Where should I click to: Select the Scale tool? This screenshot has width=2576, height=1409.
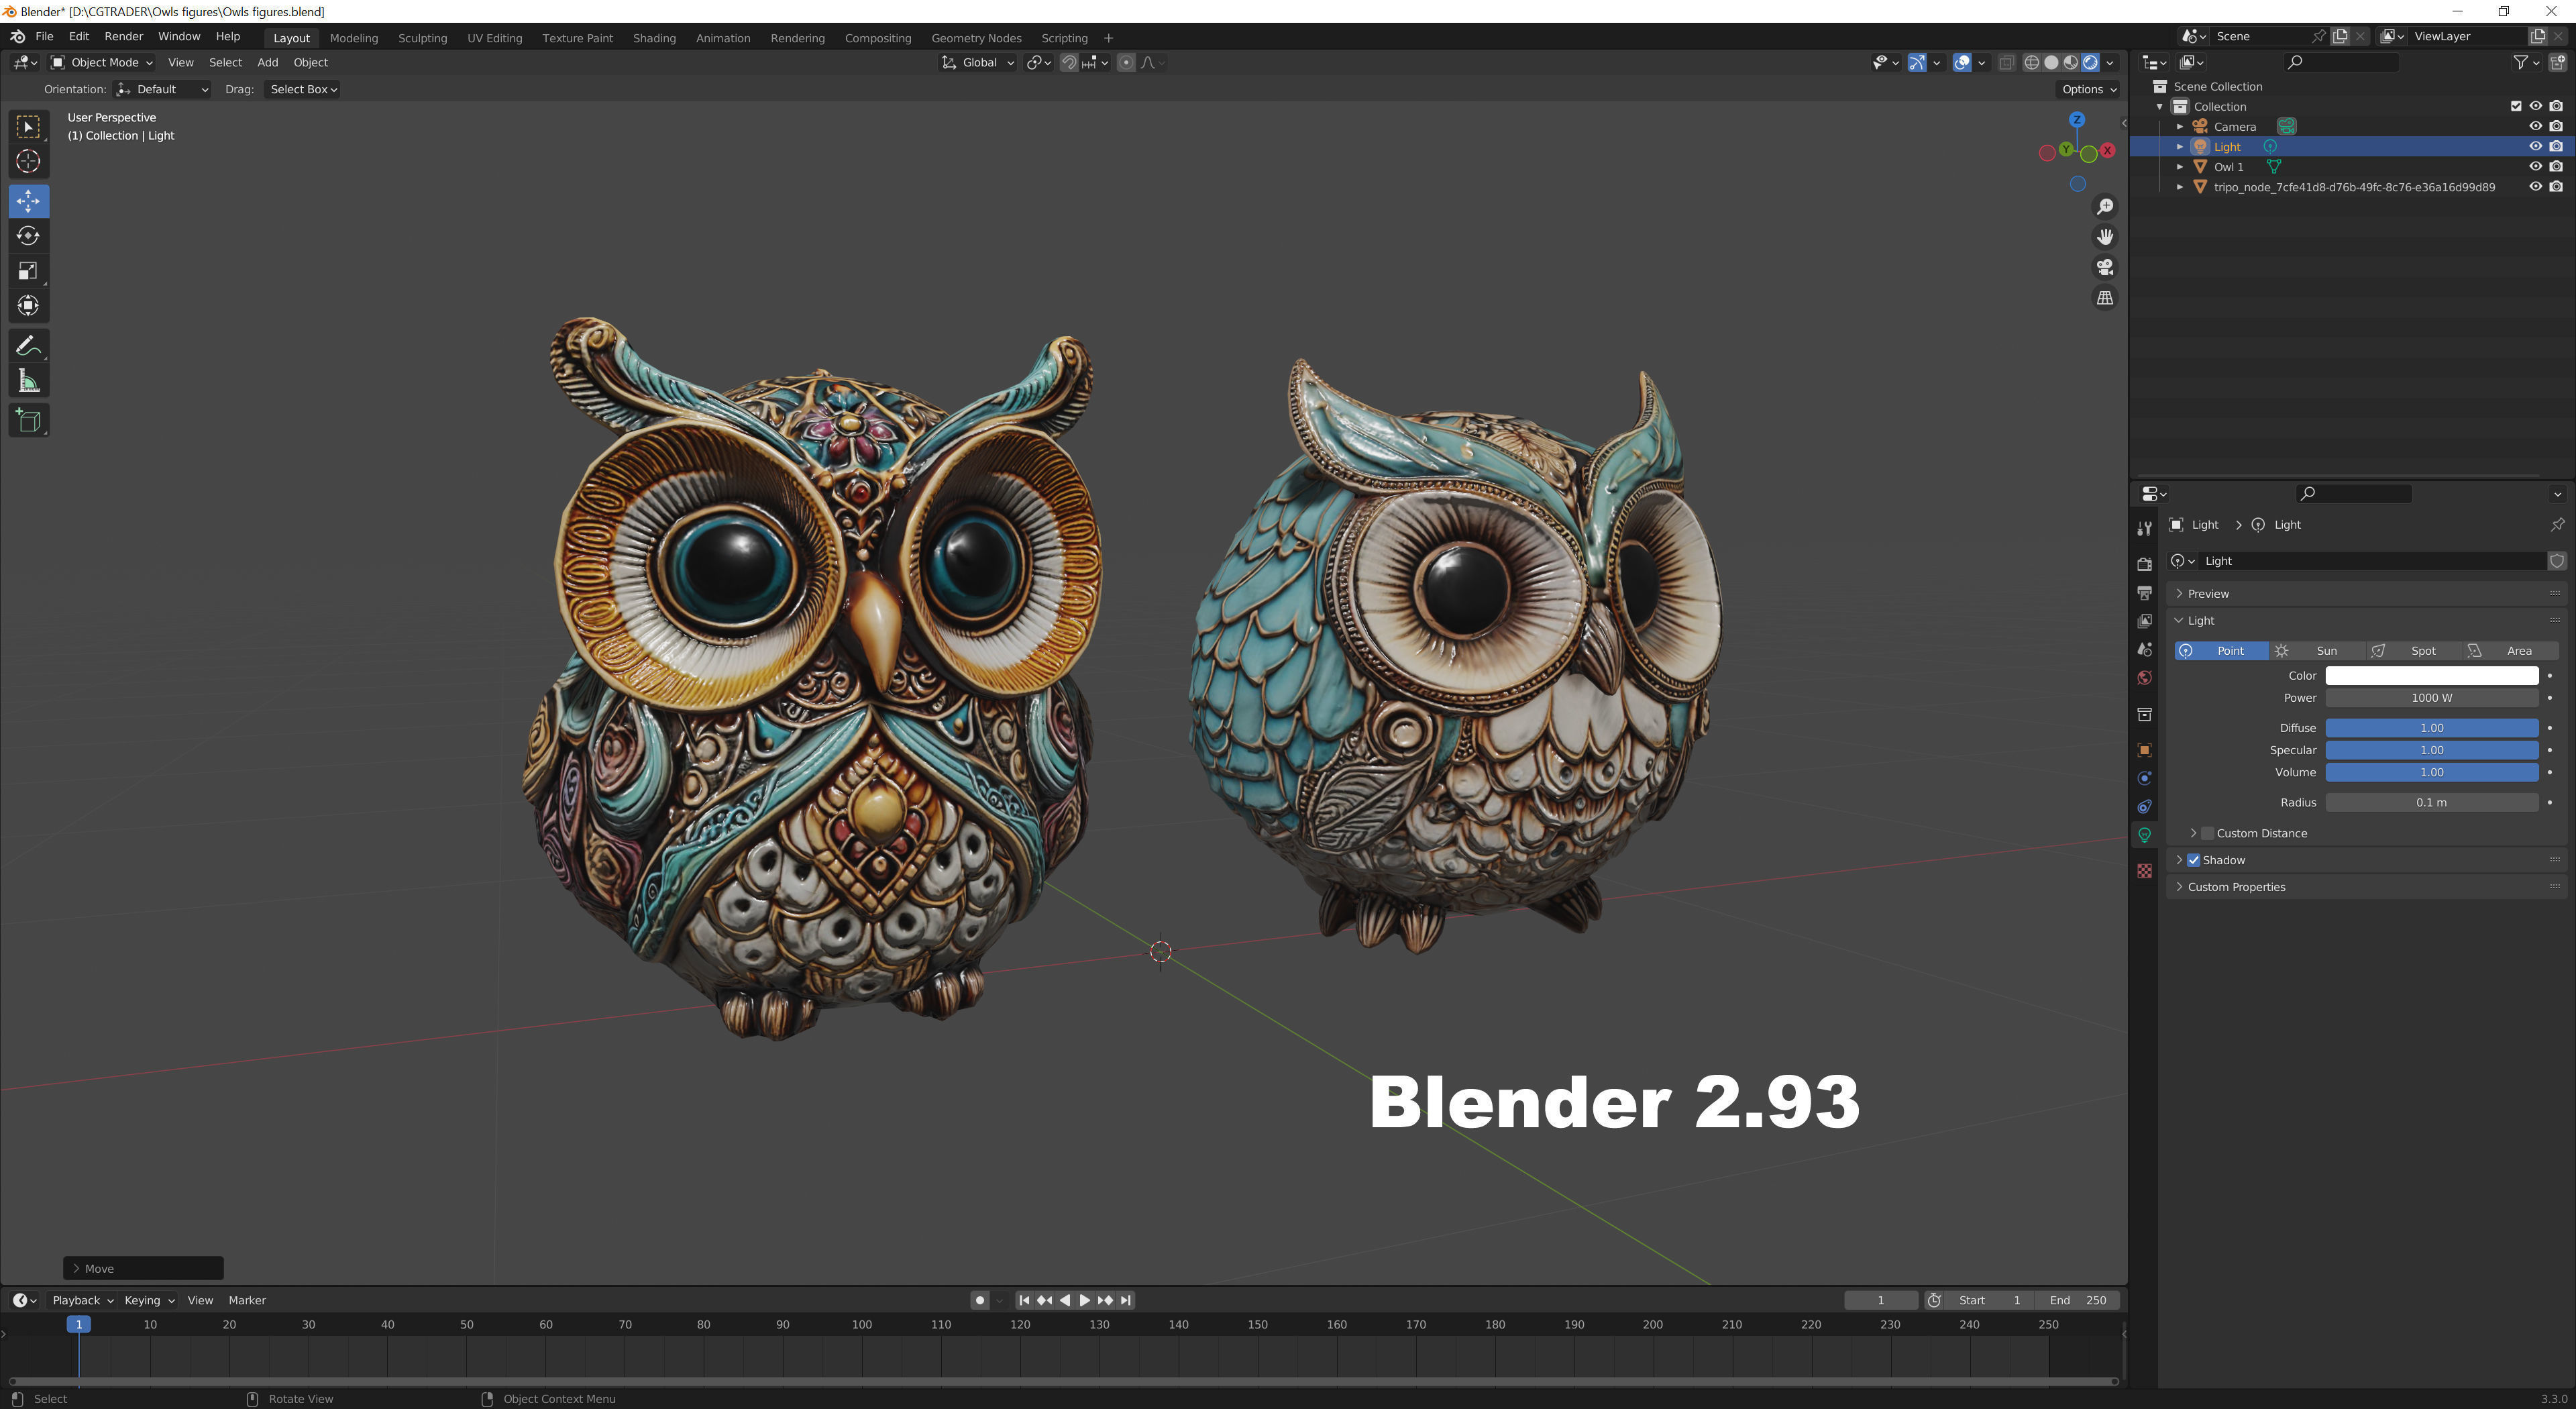pyautogui.click(x=28, y=271)
